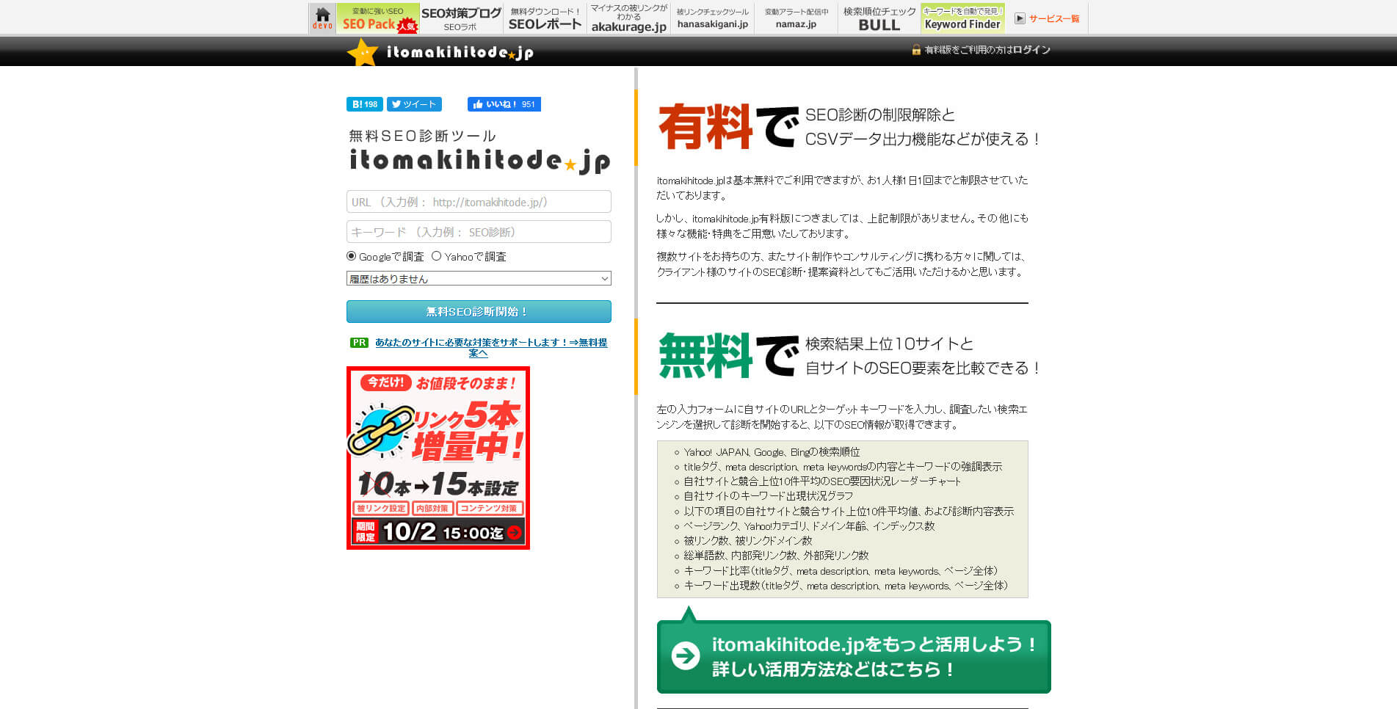Open namaz.jp fluctuation alert link
This screenshot has height=709, width=1397.
(796, 18)
